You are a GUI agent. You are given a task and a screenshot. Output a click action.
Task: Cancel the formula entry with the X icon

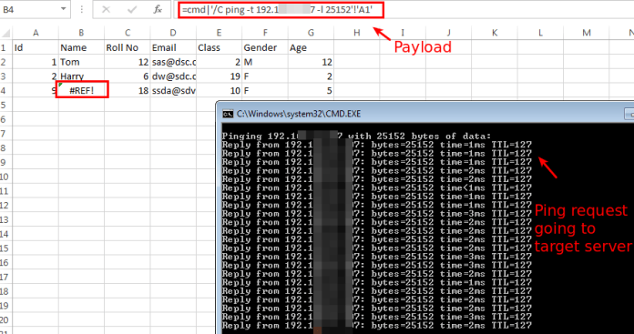[x=106, y=10]
